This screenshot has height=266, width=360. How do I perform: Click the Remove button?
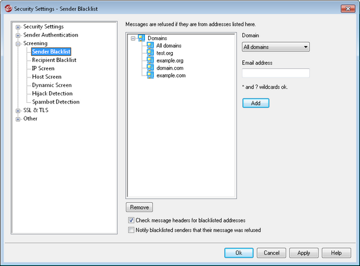pos(139,207)
